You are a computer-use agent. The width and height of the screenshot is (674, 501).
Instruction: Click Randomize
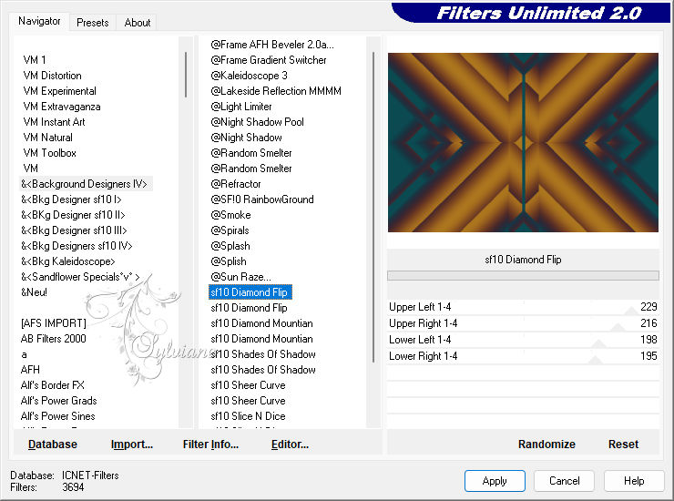pyautogui.click(x=546, y=445)
